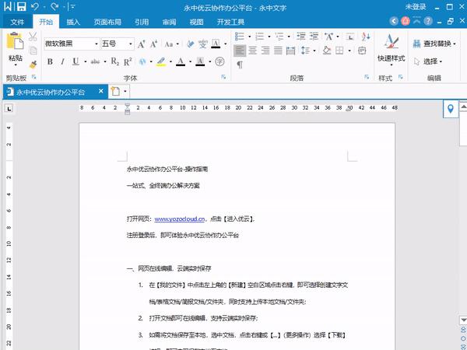The height and width of the screenshot is (350, 467).
Task: Open the 样式 pane launcher
Action: point(401,77)
